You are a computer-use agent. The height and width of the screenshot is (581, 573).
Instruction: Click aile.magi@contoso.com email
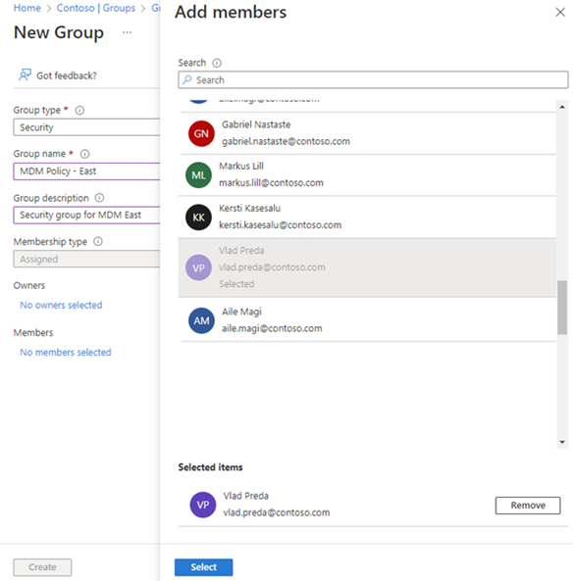[x=272, y=328]
